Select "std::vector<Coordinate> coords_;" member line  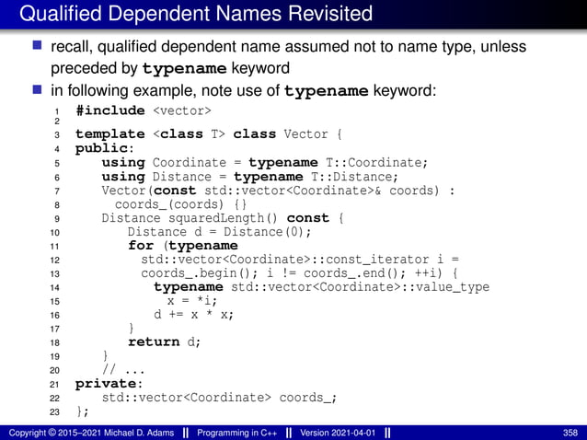pos(219,398)
